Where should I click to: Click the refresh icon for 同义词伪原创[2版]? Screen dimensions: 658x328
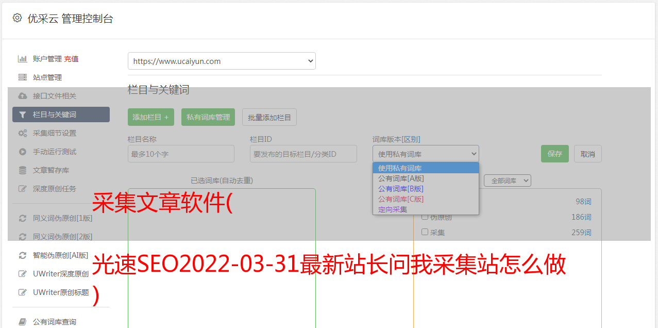[x=23, y=237]
